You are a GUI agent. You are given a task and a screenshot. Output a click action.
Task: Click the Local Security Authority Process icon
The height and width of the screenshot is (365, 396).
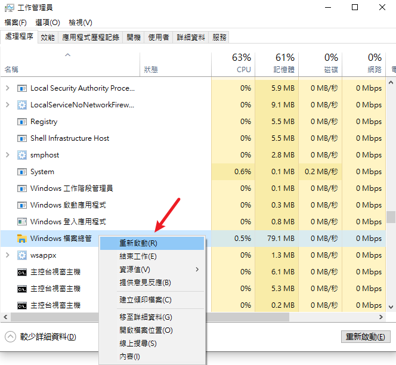click(x=22, y=88)
